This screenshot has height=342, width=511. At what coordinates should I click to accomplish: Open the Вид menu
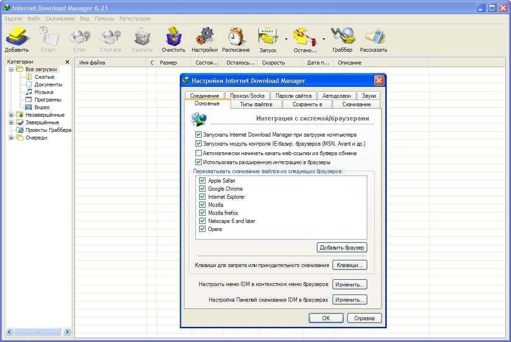click(85, 18)
